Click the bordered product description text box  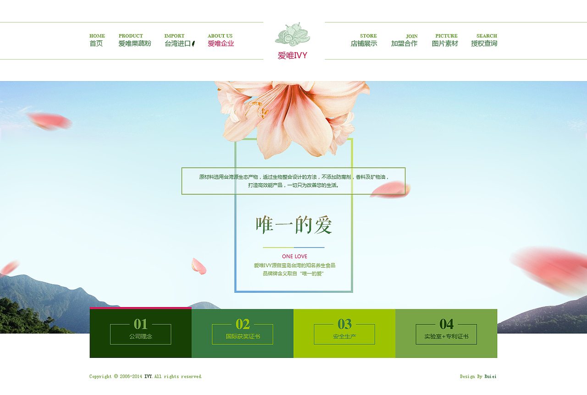(293, 181)
